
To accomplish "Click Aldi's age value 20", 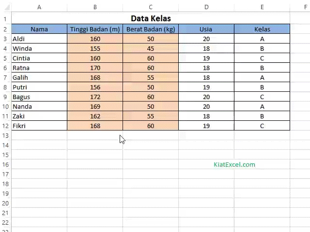I will [x=206, y=39].
